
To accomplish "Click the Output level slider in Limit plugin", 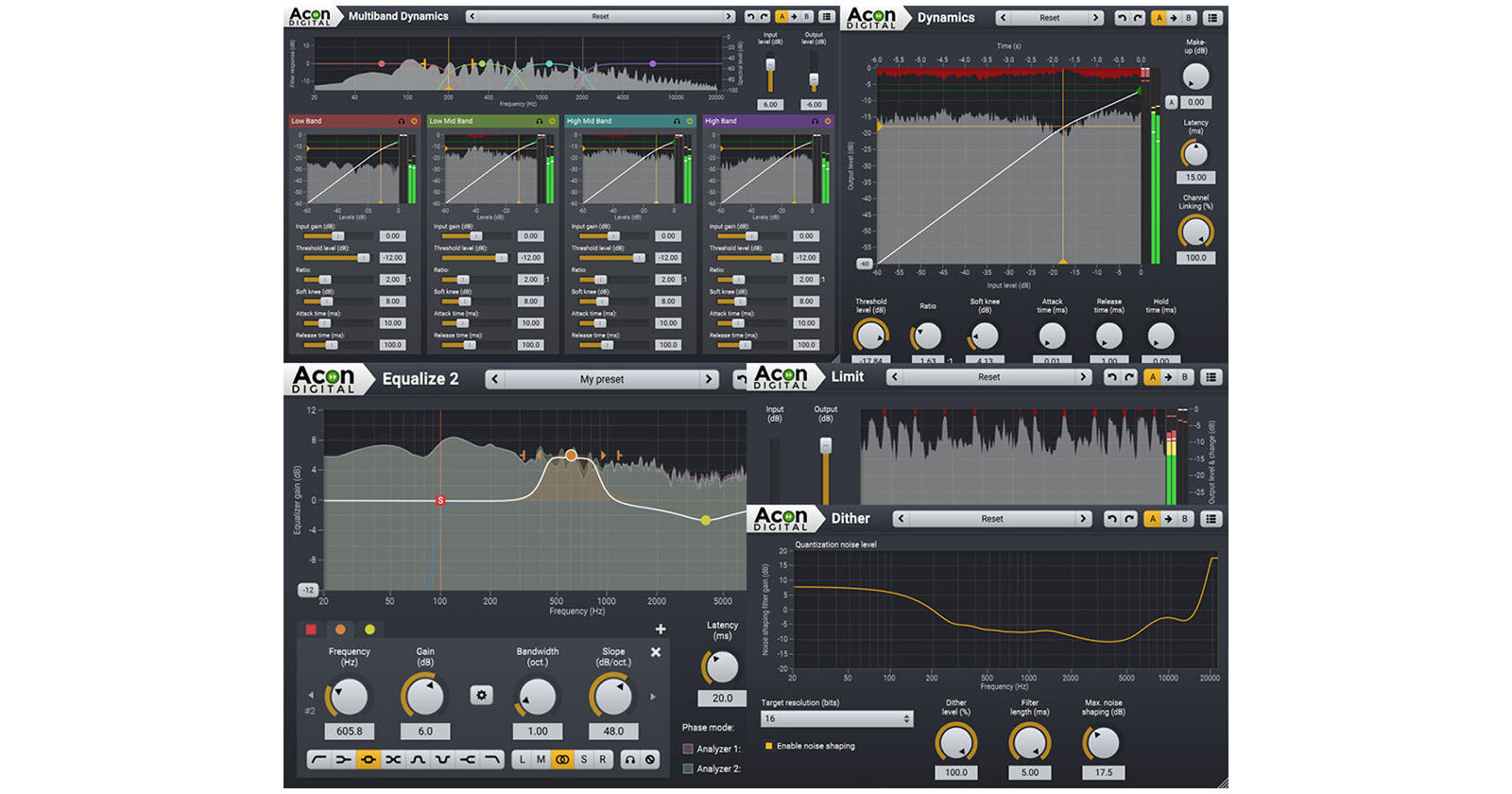I will coord(825,445).
